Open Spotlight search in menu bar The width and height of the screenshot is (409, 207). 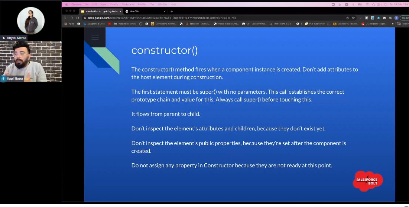click(x=374, y=4)
